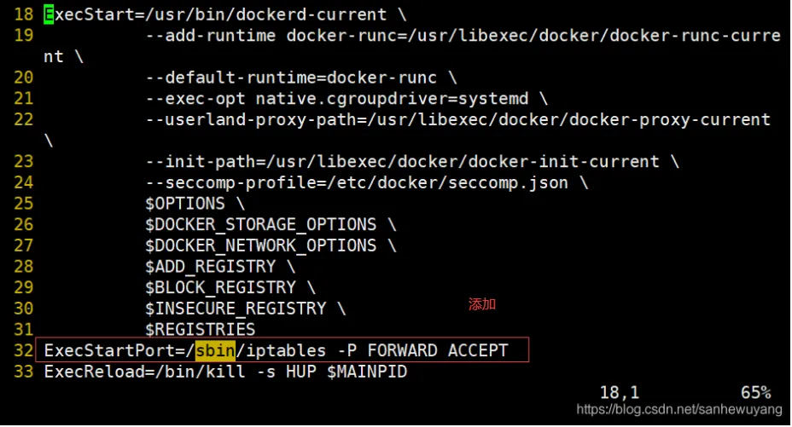Click the $BLOCK_REGISTRY variable text

click(x=219, y=287)
